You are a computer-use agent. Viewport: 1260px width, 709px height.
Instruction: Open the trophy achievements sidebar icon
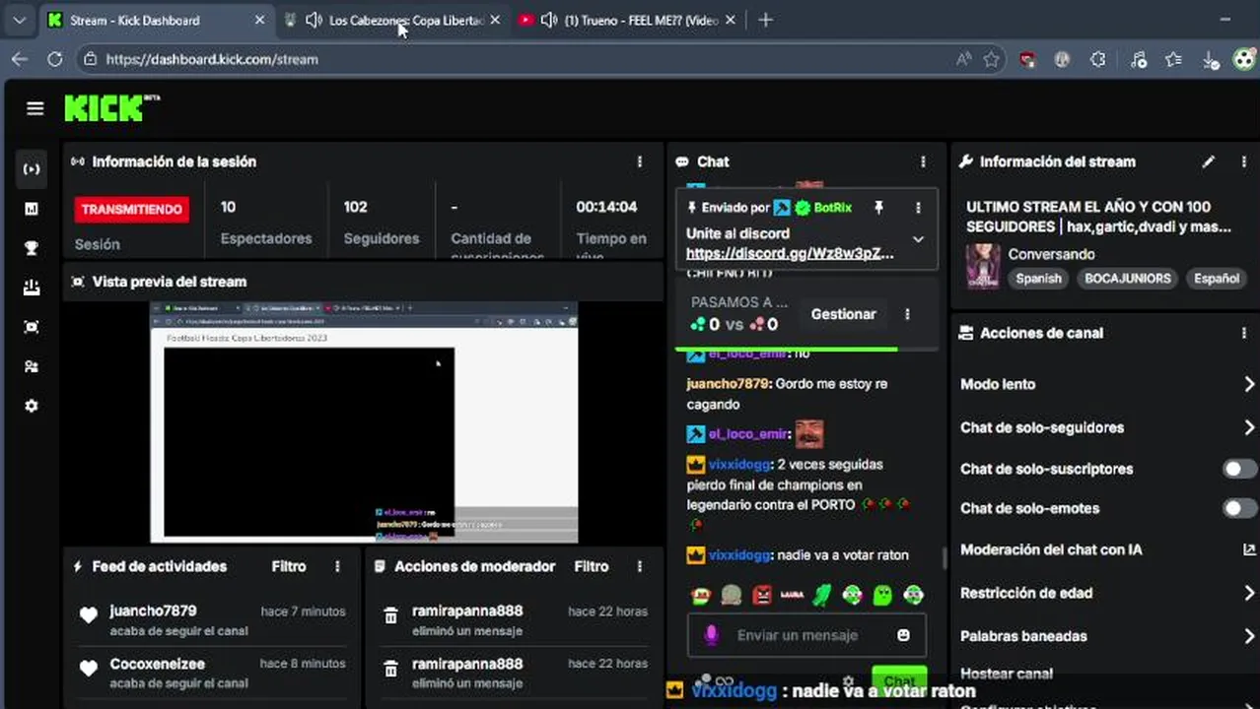click(32, 248)
